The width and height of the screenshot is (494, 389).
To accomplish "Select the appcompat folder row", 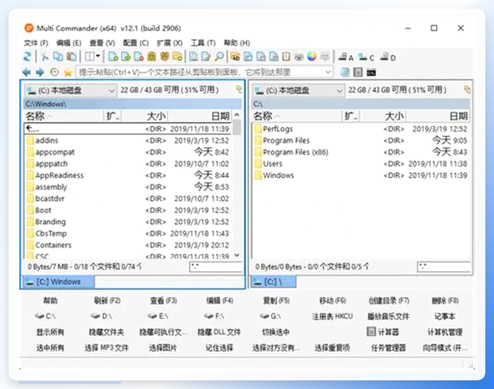I will 128,152.
